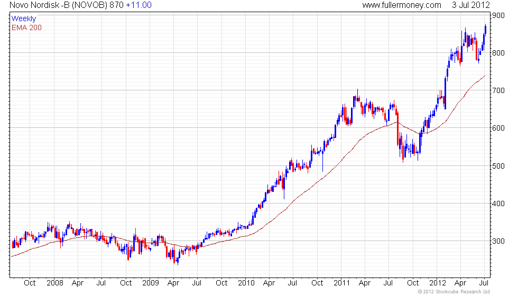518x296 pixels.
Task: Click the Apr label after 2008
Action: 78,283
